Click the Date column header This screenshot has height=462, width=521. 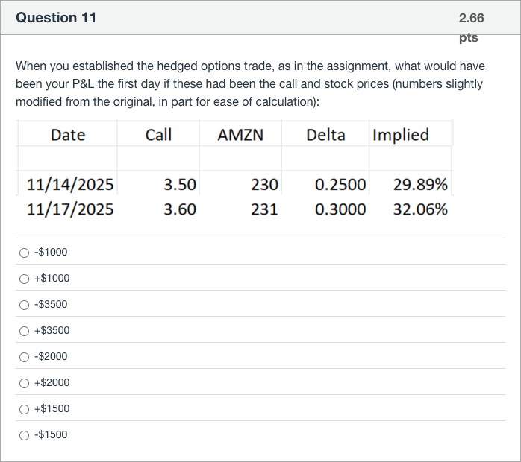pyautogui.click(x=68, y=135)
